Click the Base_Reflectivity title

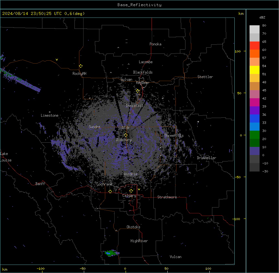(139, 5)
